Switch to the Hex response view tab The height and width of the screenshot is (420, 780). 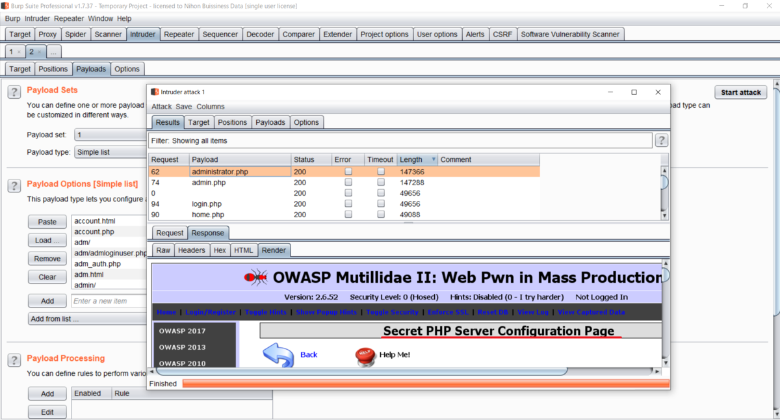tap(220, 250)
